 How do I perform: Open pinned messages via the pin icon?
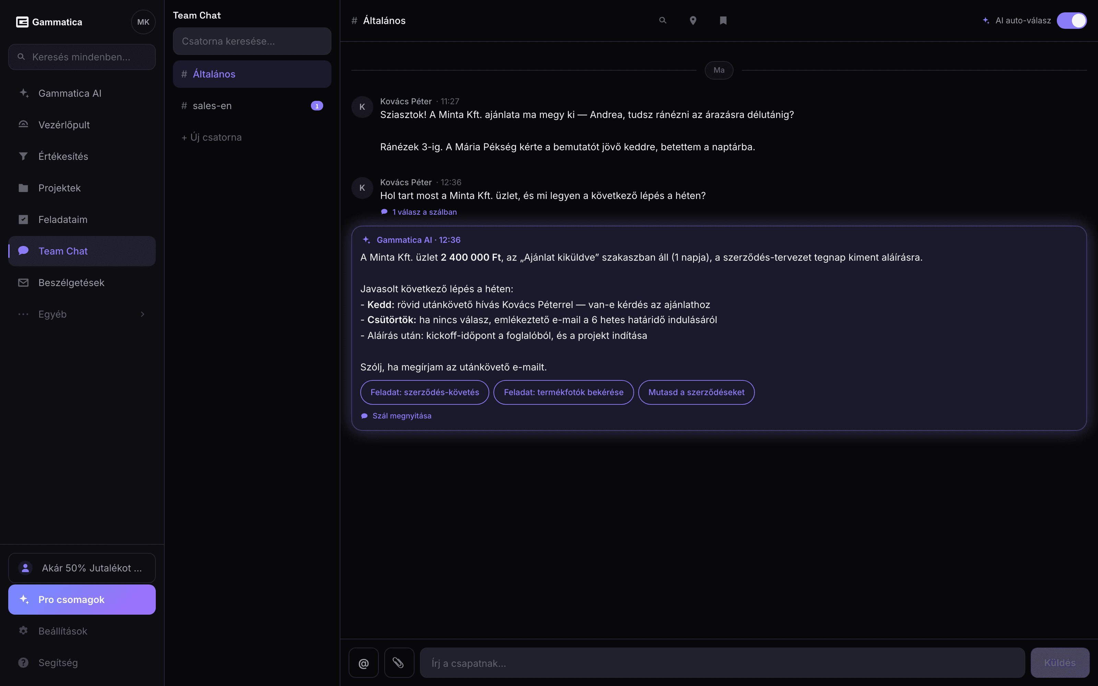pyautogui.click(x=693, y=21)
